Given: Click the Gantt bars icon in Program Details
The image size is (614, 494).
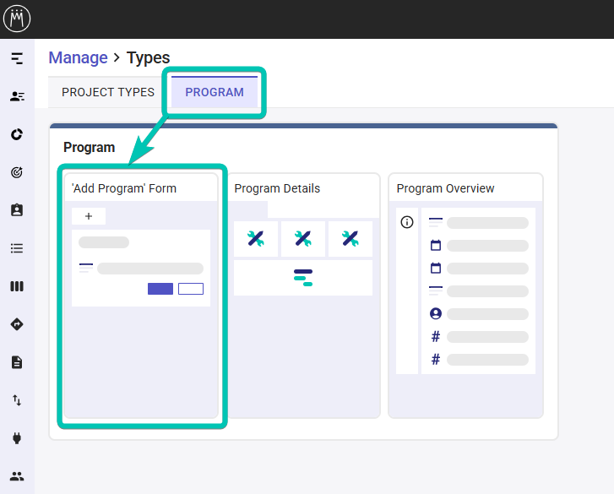Looking at the screenshot, I should click(303, 278).
